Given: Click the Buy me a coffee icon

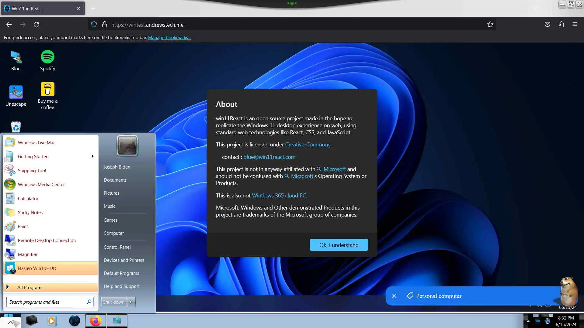Looking at the screenshot, I should (47, 96).
